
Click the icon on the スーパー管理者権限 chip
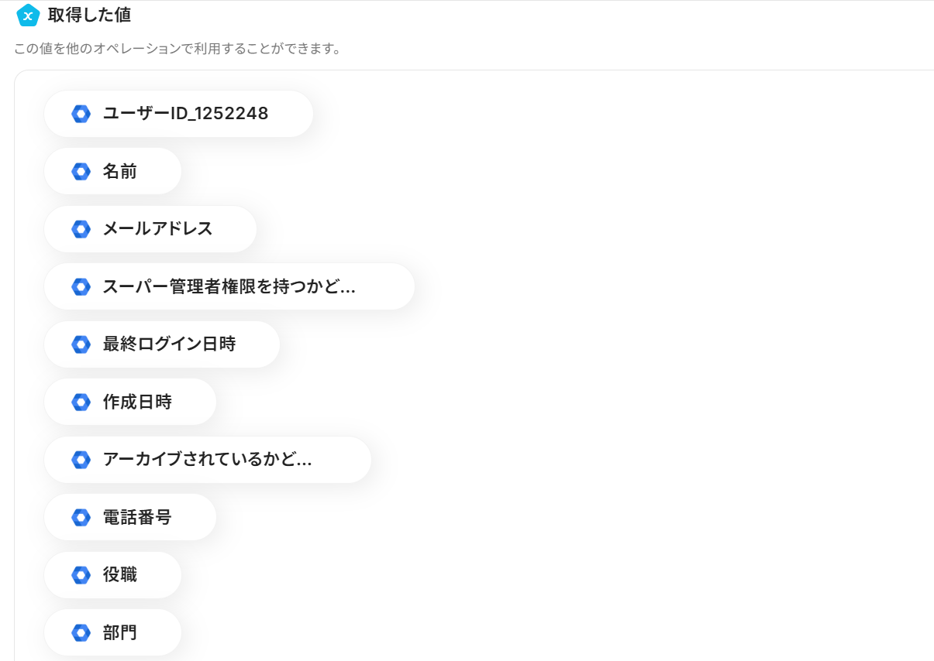coord(81,286)
